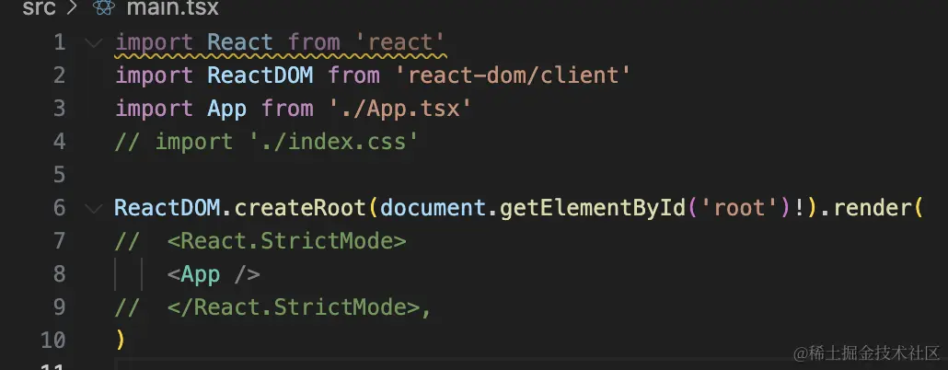Click line number 7 in gutter
Viewport: 948px width, 370px height.
pos(59,241)
